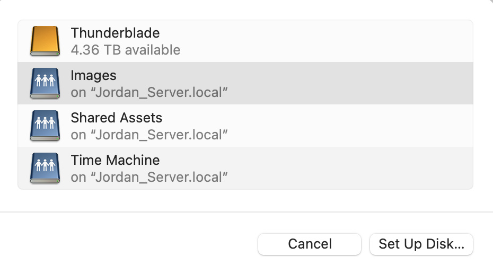The image size is (493, 265).
Task: Select the Thunderblade disk name
Action: [115, 33]
